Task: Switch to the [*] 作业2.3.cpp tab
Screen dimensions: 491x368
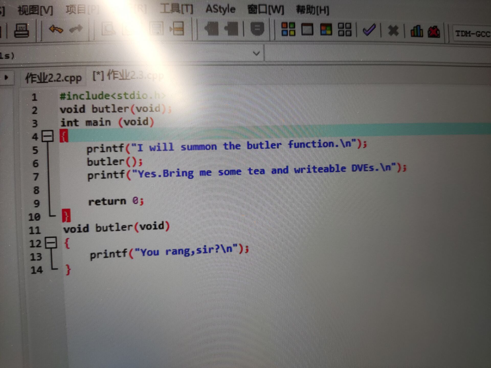Action: click(128, 76)
